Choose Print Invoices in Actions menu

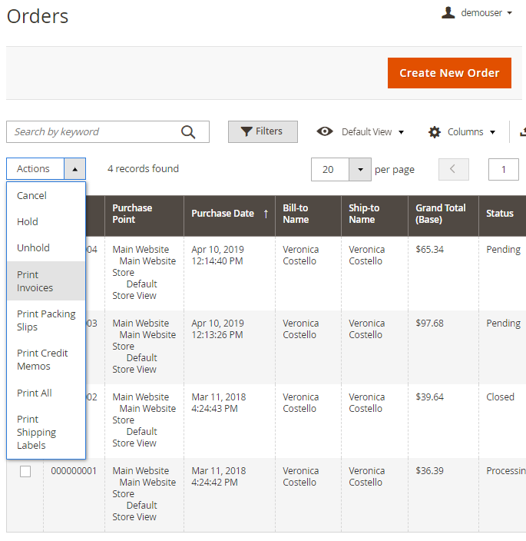coord(35,281)
